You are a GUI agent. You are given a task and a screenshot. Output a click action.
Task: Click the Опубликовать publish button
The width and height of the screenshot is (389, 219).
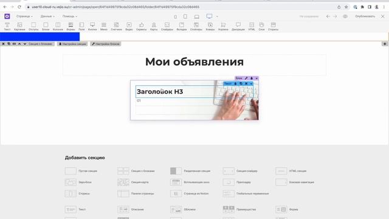(365, 16)
